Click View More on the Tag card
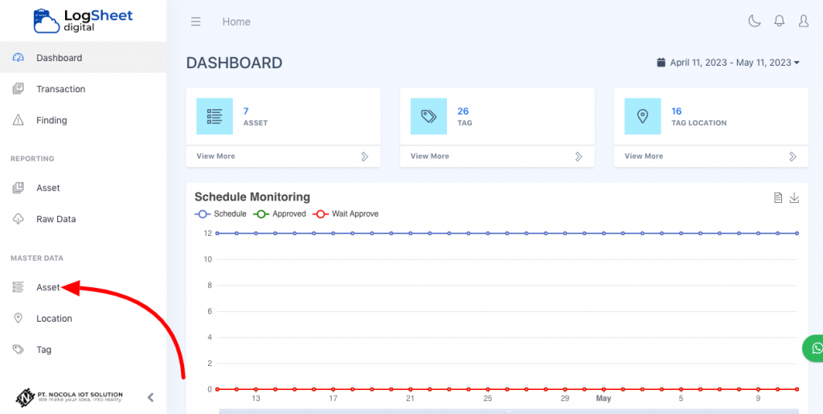This screenshot has height=414, width=823. click(430, 156)
